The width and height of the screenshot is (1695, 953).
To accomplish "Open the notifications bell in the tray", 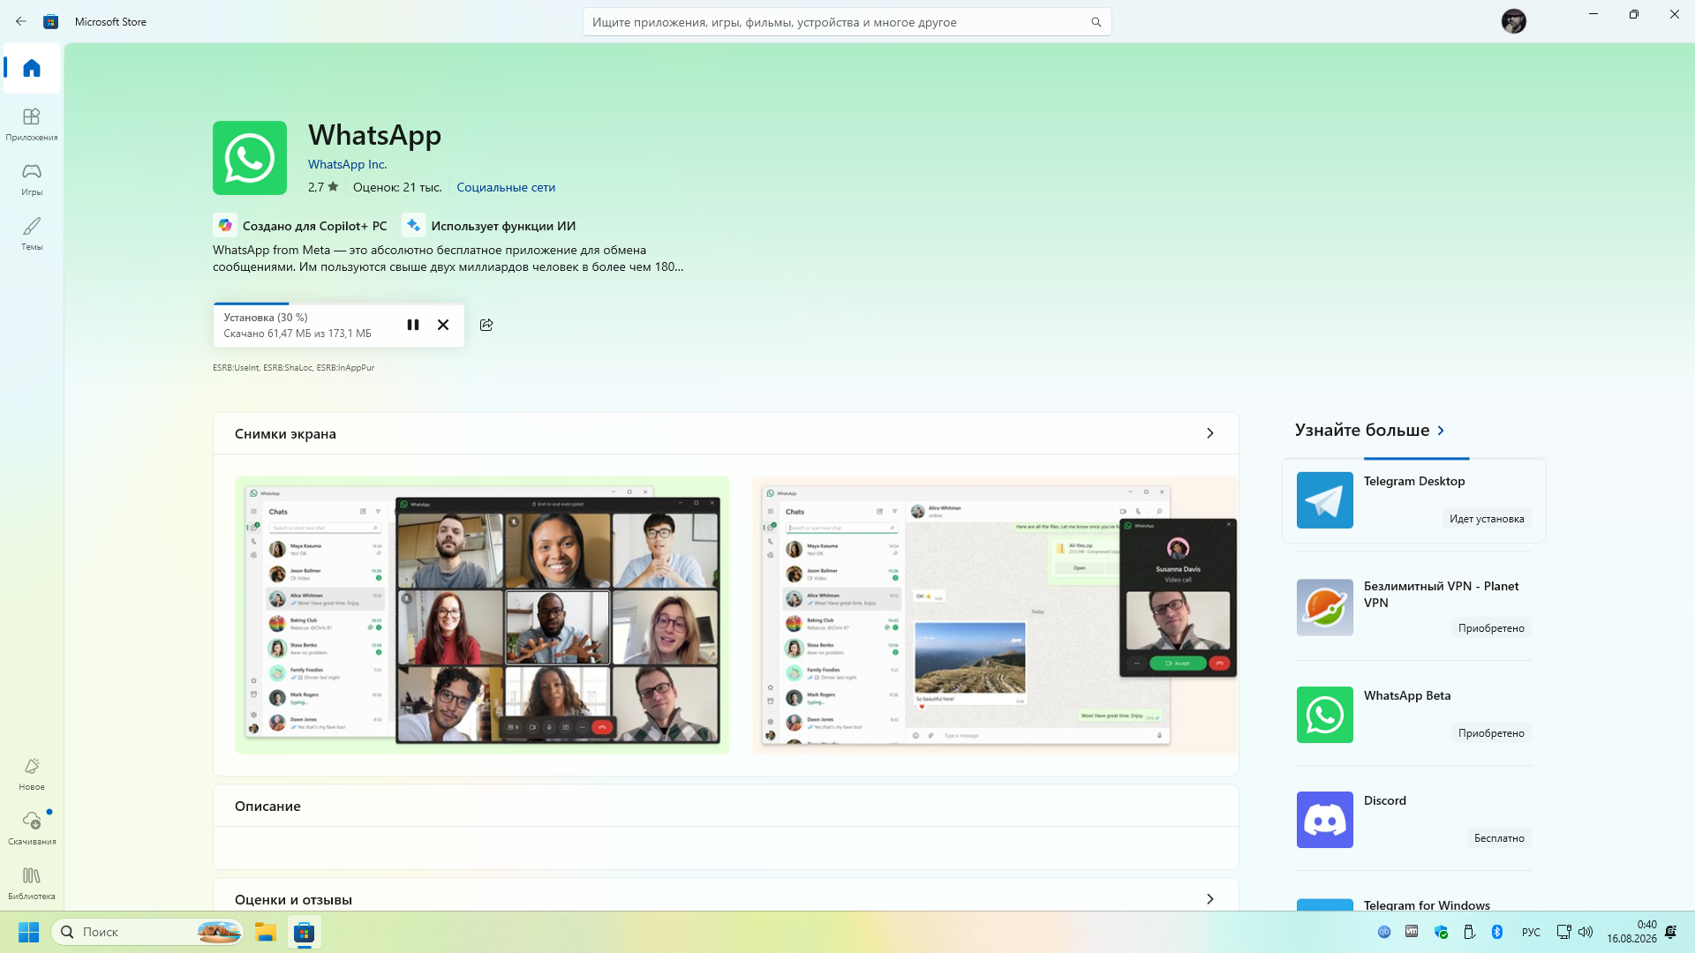I will click(x=1670, y=932).
